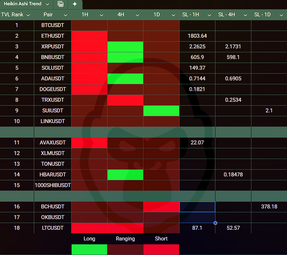Select the SOLUSDT pair cell
287x255 pixels.
pos(53,68)
